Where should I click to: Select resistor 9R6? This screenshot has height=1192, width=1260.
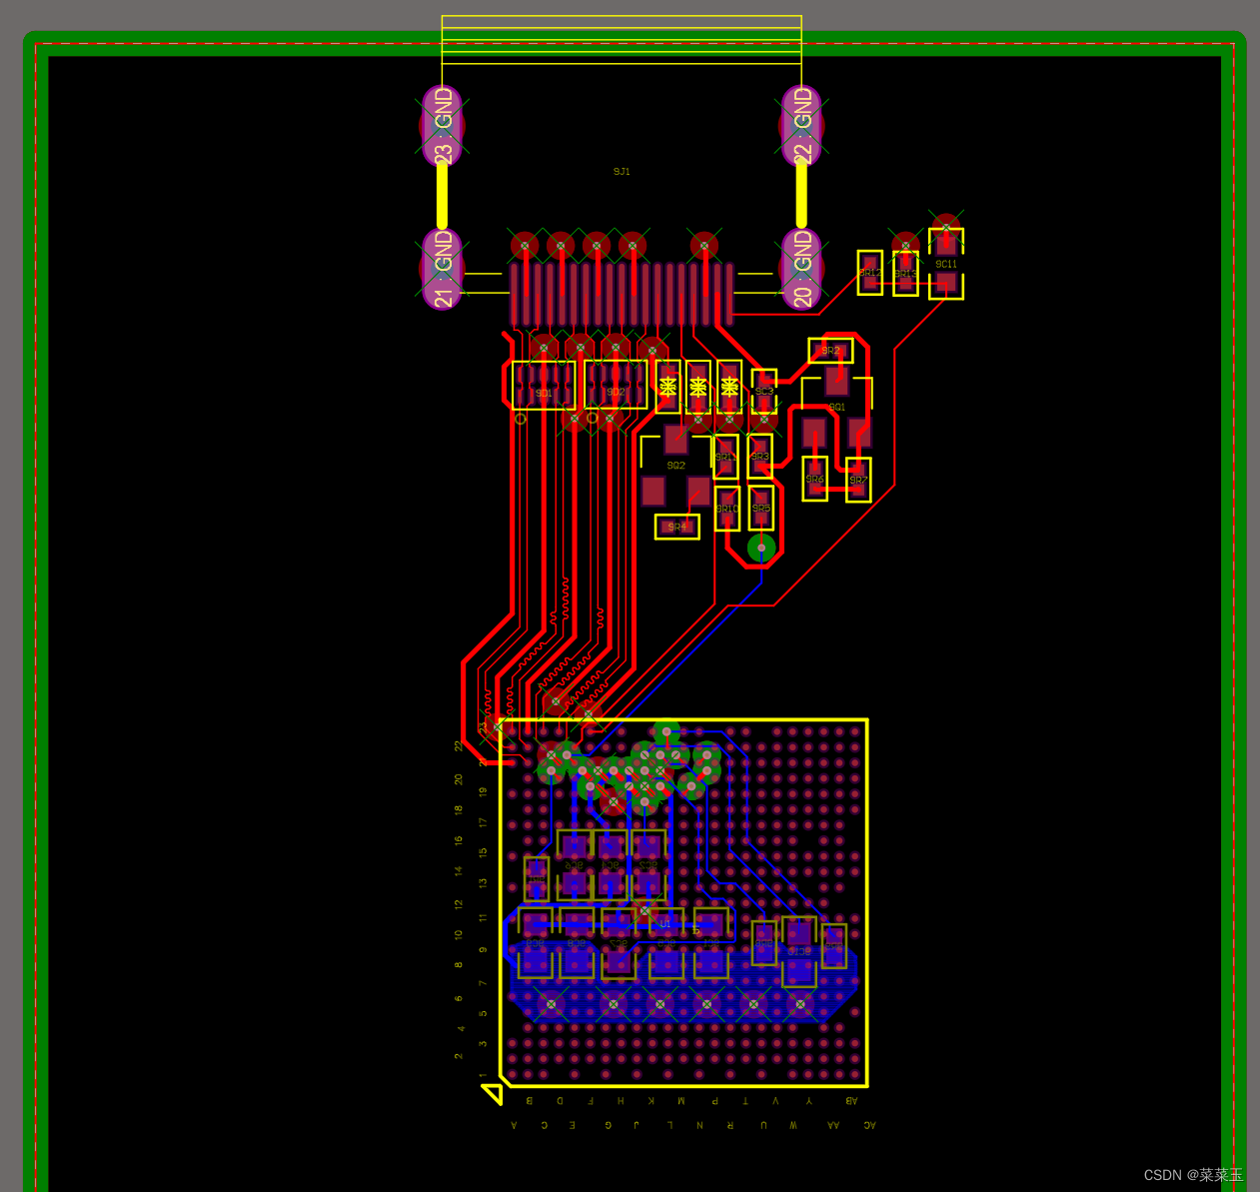(x=814, y=480)
